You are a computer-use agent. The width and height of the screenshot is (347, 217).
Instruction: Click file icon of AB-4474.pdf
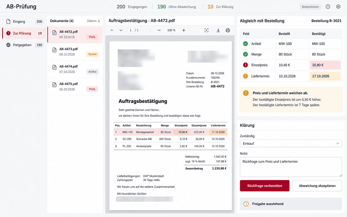pos(55,67)
